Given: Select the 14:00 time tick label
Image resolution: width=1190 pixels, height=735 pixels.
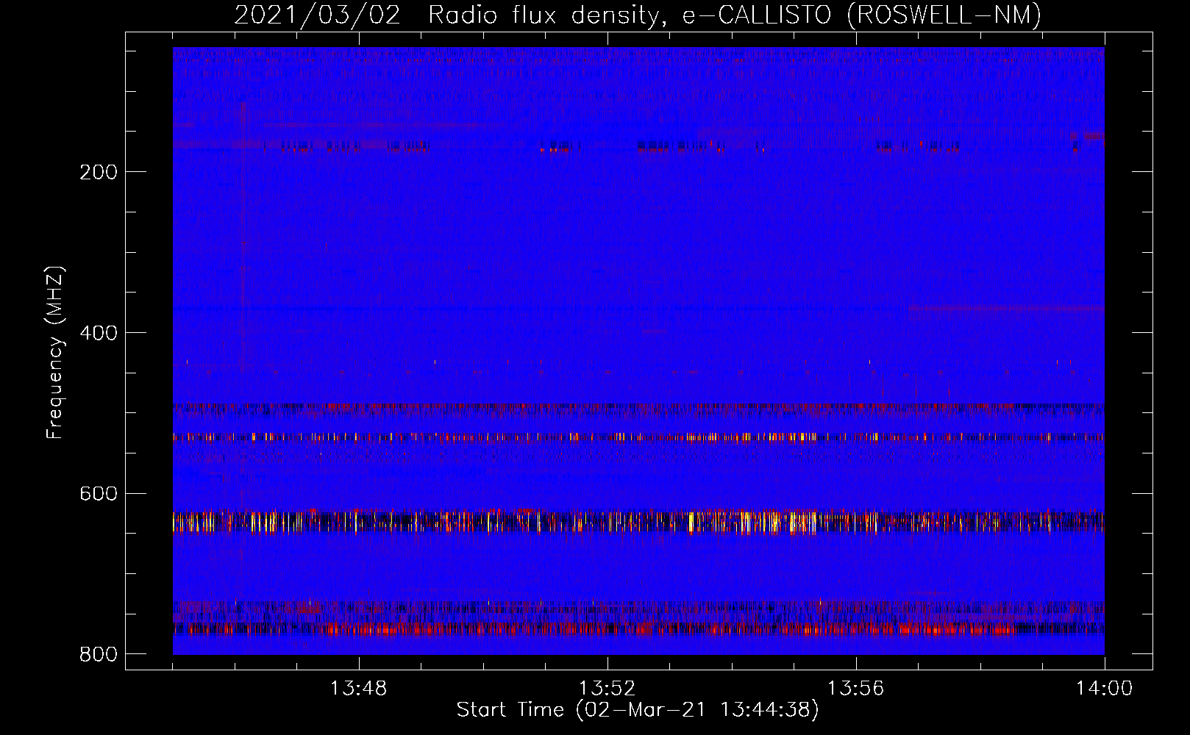Looking at the screenshot, I should [1104, 689].
